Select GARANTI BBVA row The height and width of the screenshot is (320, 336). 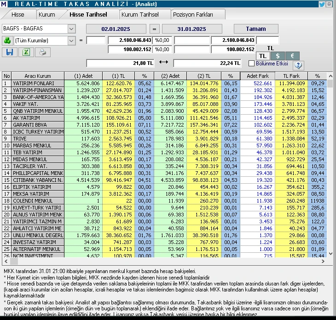[164, 125]
